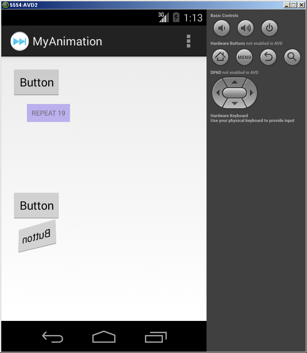
Task: Click the emulator icon in window title bar
Action: pyautogui.click(x=5, y=5)
